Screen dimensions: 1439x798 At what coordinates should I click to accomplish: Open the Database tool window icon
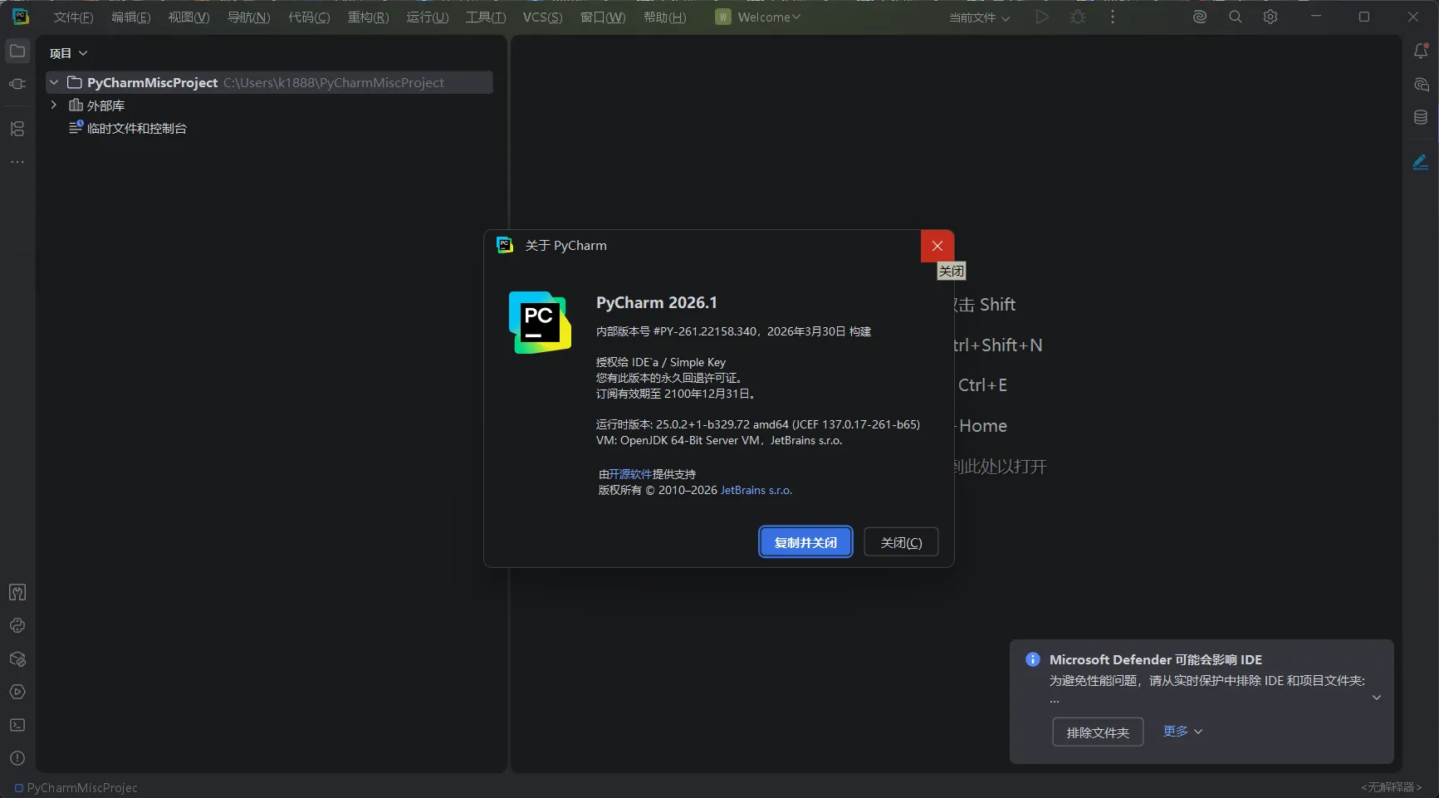(1421, 117)
